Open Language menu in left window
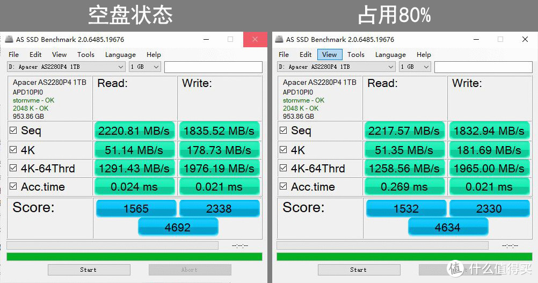The height and width of the screenshot is (283, 538). (x=120, y=55)
